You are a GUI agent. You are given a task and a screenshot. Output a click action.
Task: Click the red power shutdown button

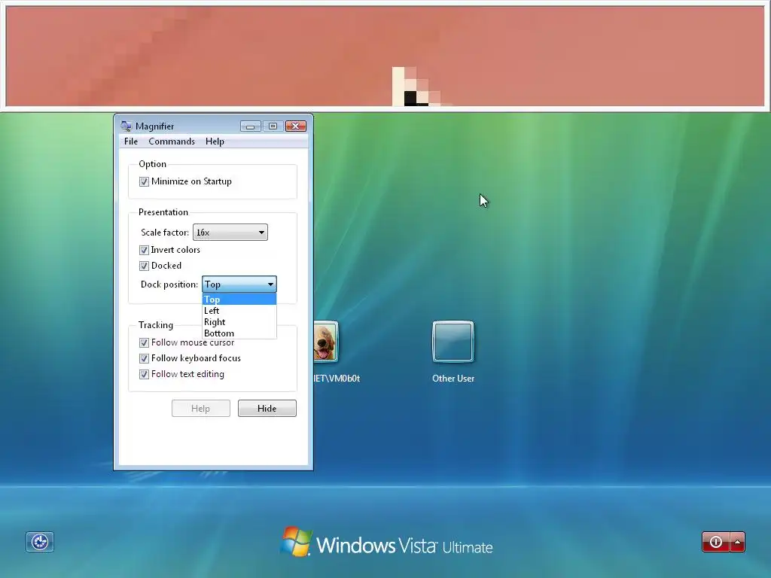click(716, 542)
